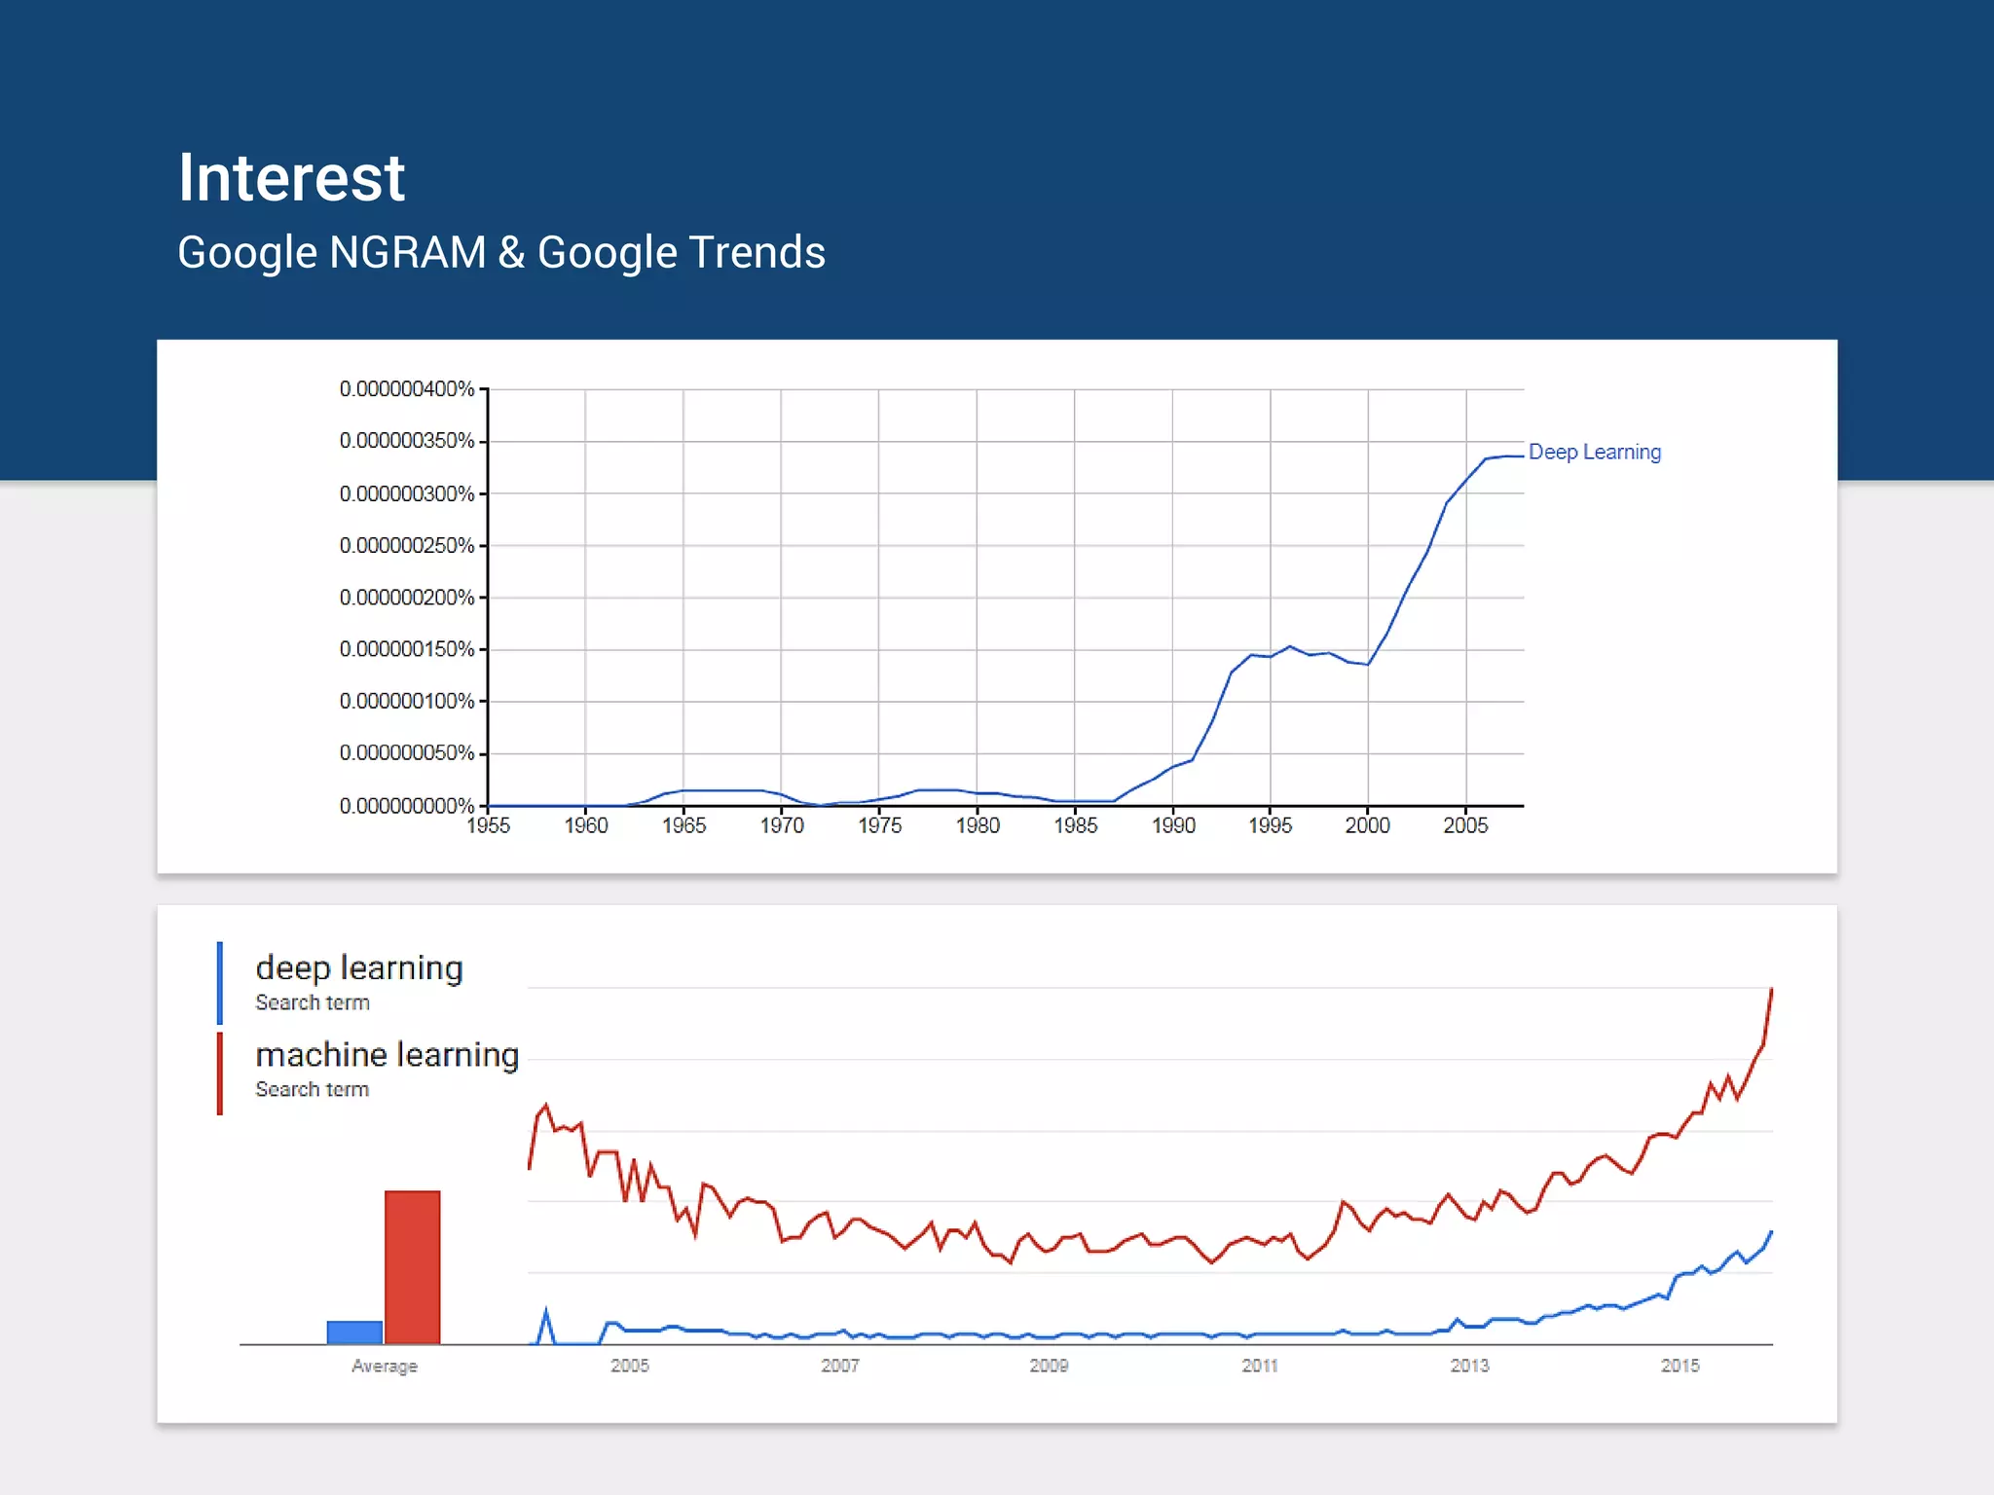
Task: Click the 0.000000400% y-axis label
Action: (x=406, y=389)
